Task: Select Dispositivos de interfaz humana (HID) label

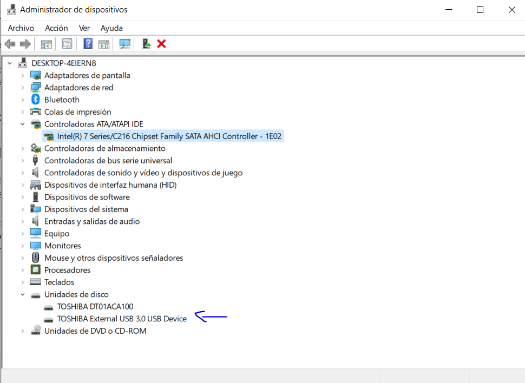Action: point(110,184)
